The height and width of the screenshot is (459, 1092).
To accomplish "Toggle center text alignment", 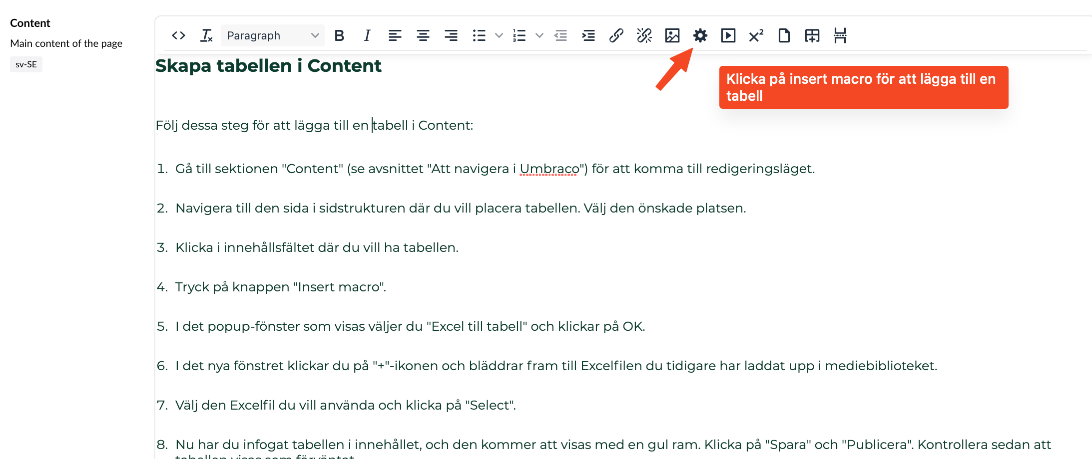I will [x=423, y=35].
